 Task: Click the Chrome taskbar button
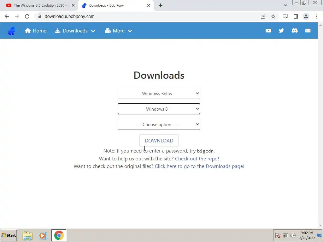point(59,235)
